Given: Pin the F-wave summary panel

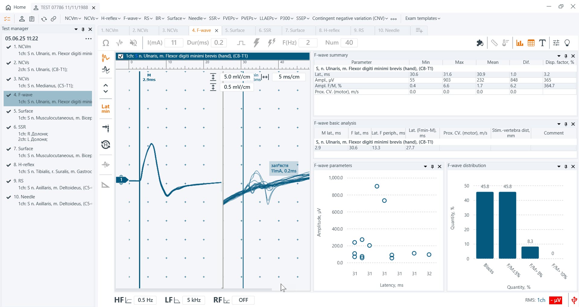Looking at the screenshot, I should click(566, 56).
